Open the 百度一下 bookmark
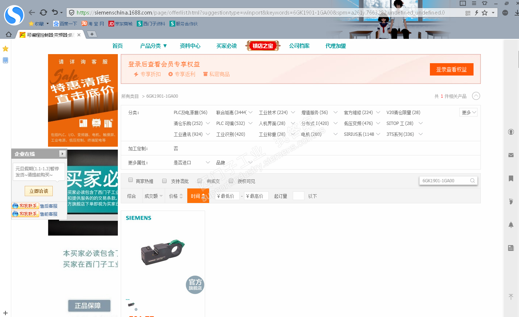 tap(65, 24)
